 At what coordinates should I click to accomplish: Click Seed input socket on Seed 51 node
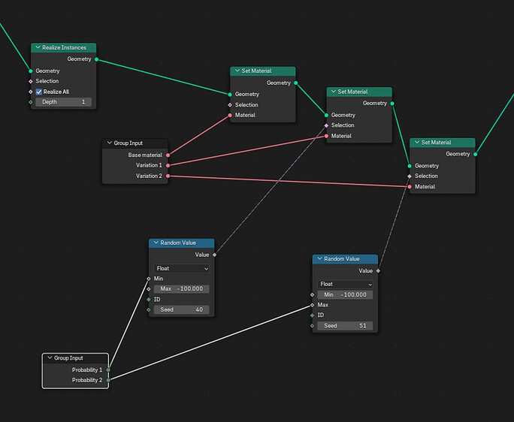click(x=312, y=326)
